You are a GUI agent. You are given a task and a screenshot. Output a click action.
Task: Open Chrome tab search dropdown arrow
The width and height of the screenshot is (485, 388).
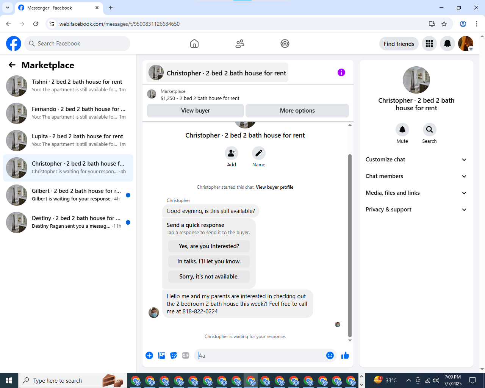pyautogui.click(x=8, y=8)
